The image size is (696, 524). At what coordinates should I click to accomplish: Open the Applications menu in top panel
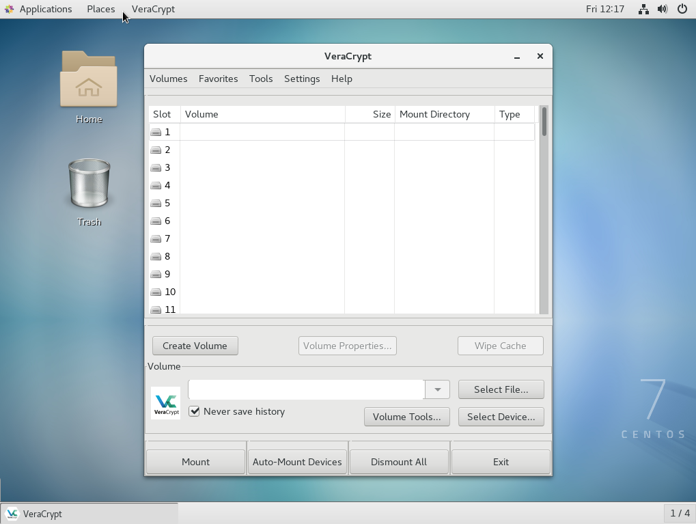(46, 9)
